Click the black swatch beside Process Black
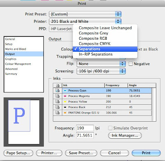The image size is (165, 161). point(65,107)
